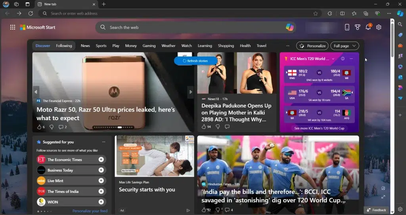Like the India pay the bills story
This screenshot has height=215, width=406.
(204, 210)
